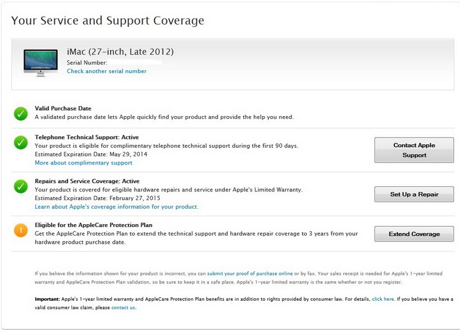Click the Valid Purchase Date heading text
Screen dimensions: 460x330
point(63,108)
